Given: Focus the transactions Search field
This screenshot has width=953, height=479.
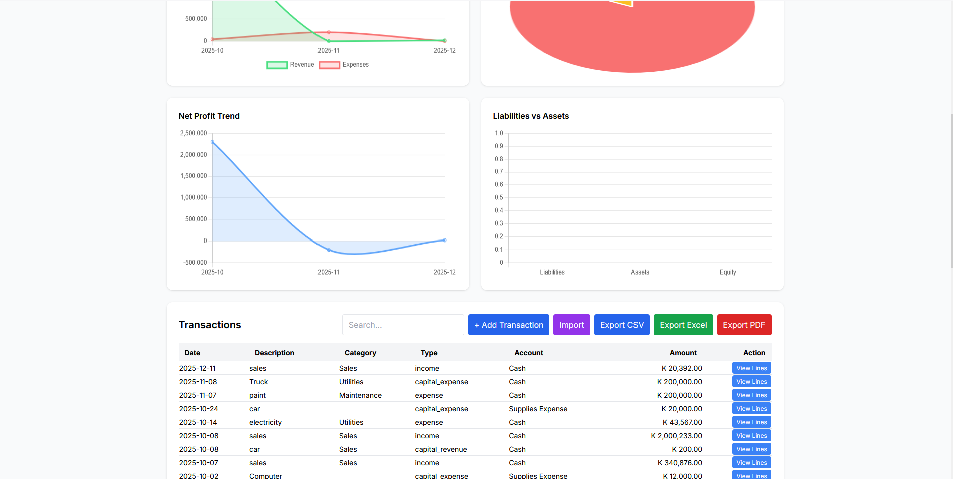Looking at the screenshot, I should [x=403, y=325].
